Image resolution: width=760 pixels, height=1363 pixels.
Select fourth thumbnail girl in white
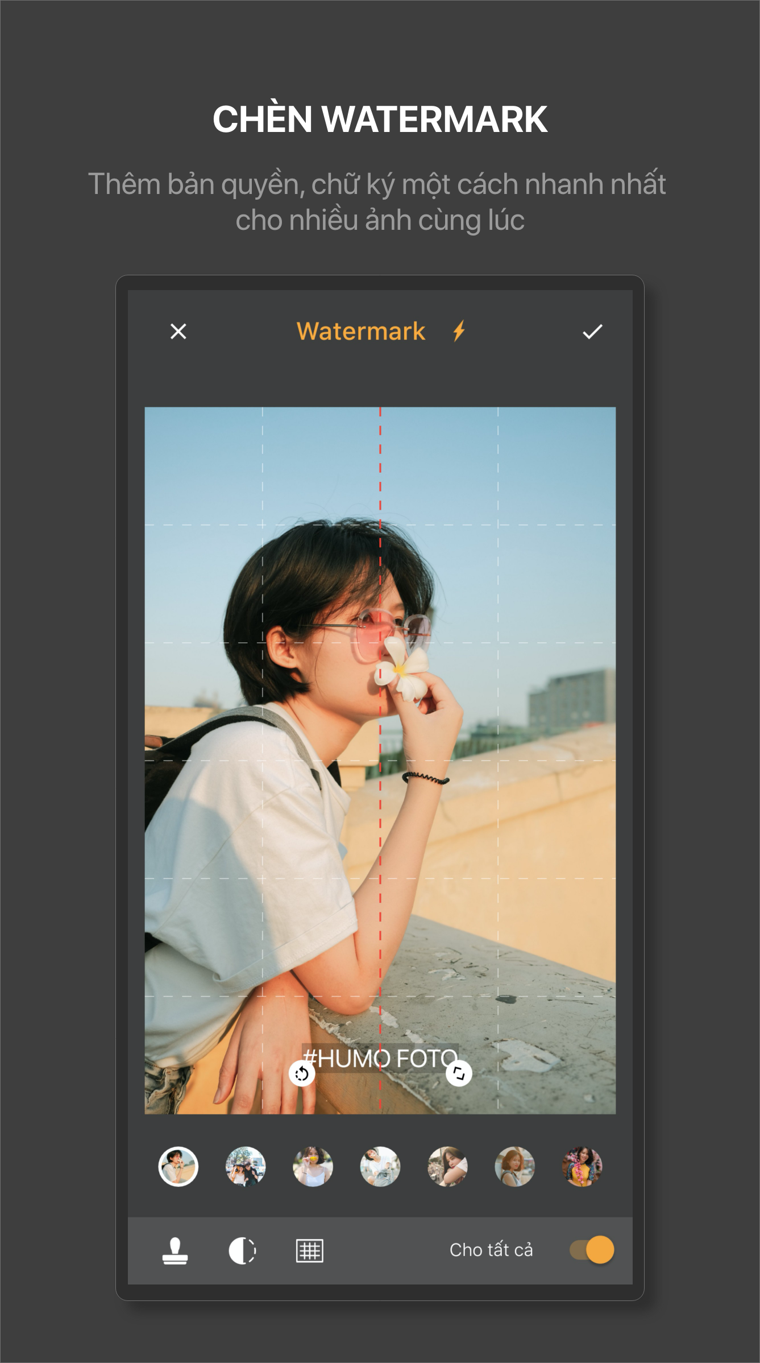(380, 1167)
